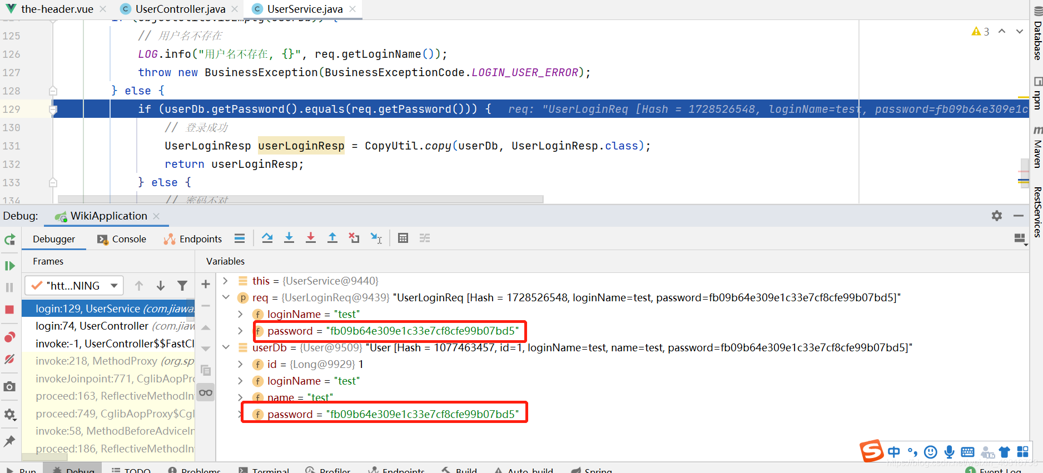
Task: Open Sogou input voice microphone
Action: 950,452
